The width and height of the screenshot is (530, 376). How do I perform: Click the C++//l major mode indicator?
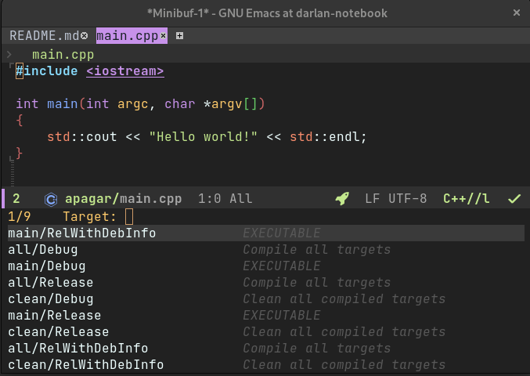pos(467,198)
